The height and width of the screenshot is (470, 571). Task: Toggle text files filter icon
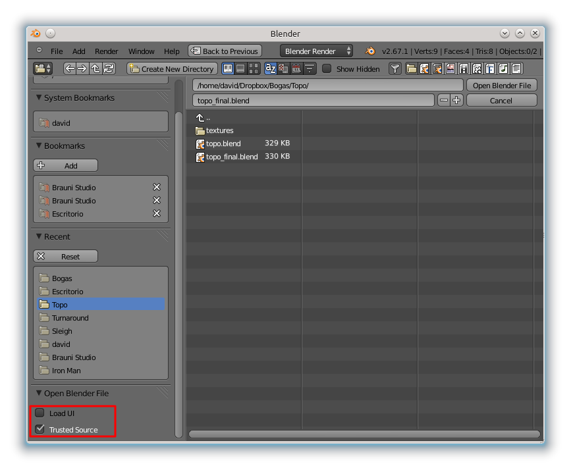click(x=516, y=68)
